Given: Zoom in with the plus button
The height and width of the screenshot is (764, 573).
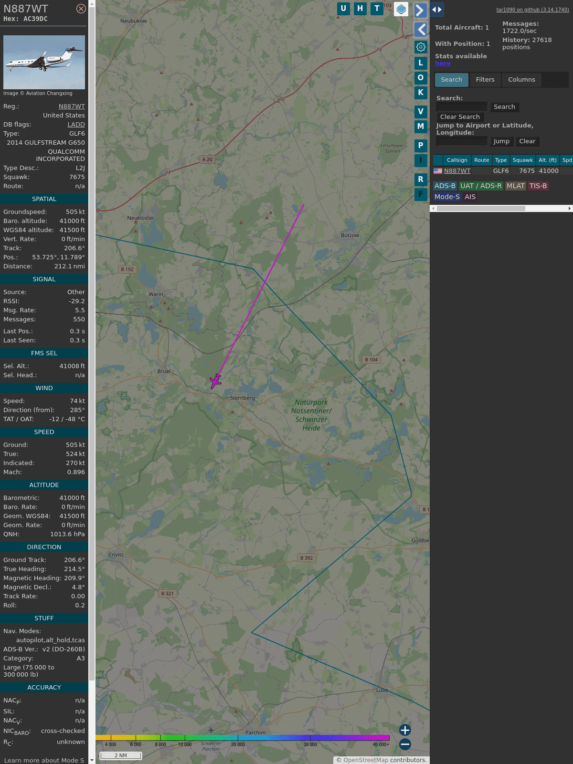Looking at the screenshot, I should (x=405, y=730).
